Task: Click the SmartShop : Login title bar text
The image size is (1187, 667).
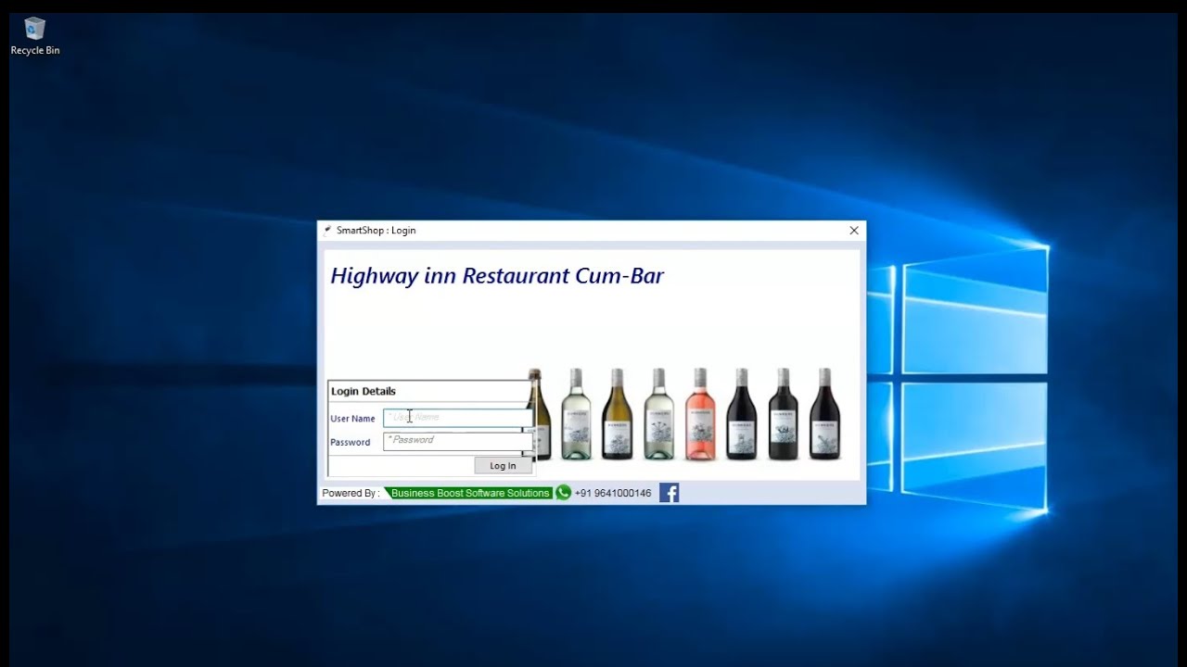Action: 376,231
